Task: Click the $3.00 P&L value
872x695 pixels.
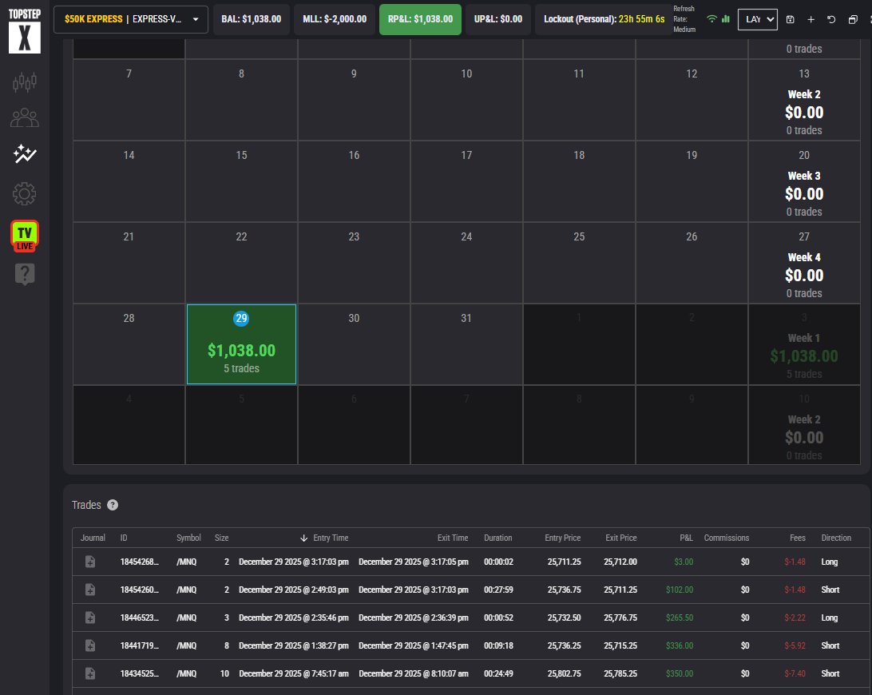Action: [684, 562]
